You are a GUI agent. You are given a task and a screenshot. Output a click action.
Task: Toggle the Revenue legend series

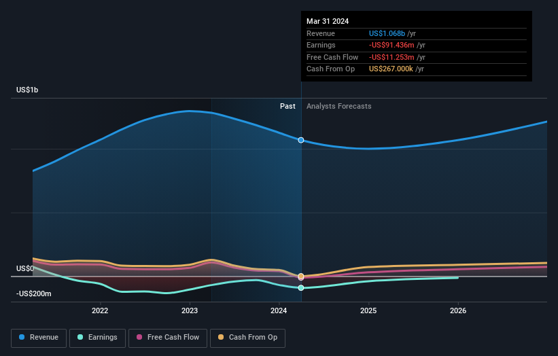coord(39,338)
